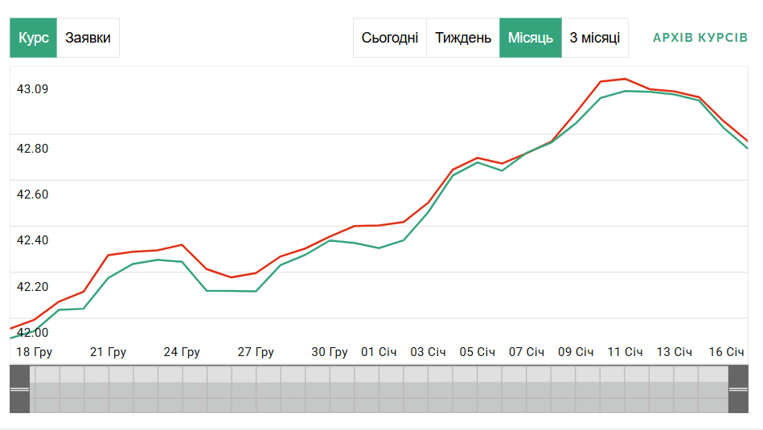Switch to the Курс tab
Image resolution: width=763 pixels, height=430 pixels.
click(x=33, y=38)
